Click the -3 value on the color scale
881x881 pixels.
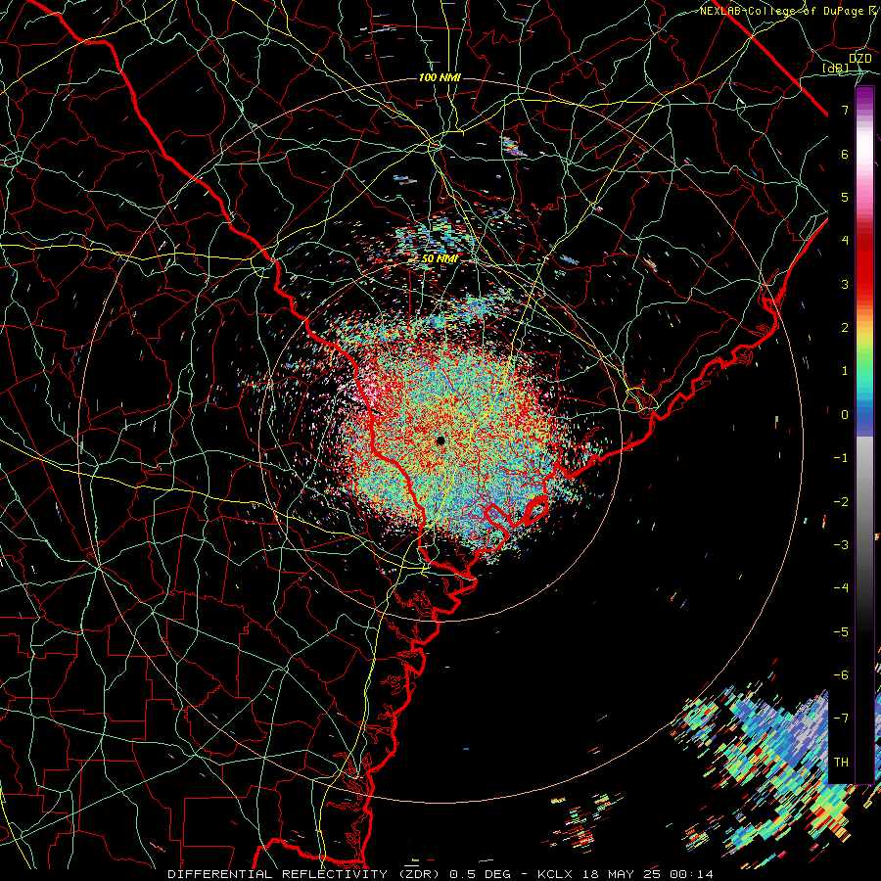841,545
